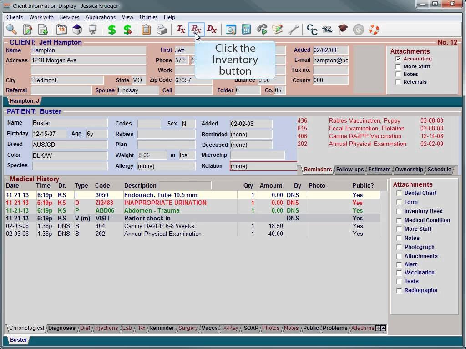The height and width of the screenshot is (349, 466).
Task: Click the printer icon
Action: [x=161, y=29]
